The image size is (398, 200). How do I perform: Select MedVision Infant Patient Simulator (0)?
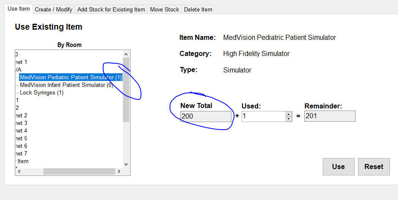[66, 85]
